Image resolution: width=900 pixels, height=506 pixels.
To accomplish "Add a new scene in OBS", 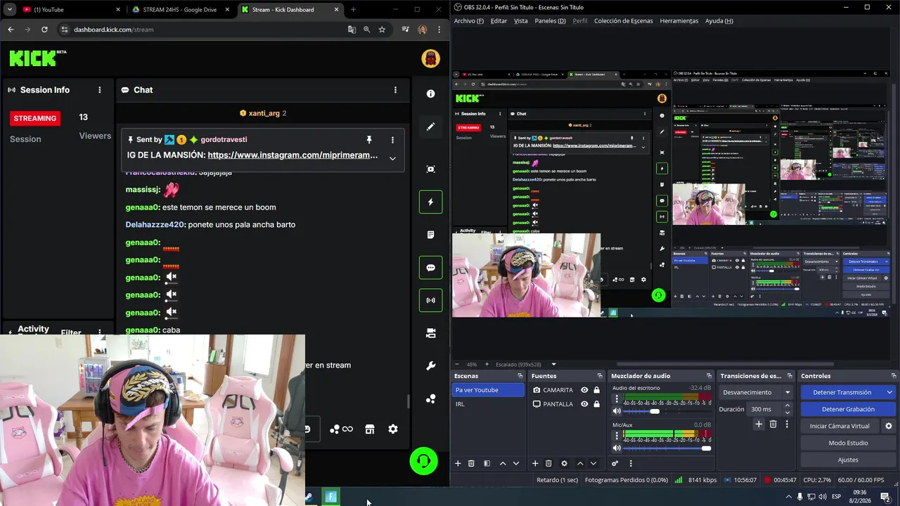I will (458, 463).
